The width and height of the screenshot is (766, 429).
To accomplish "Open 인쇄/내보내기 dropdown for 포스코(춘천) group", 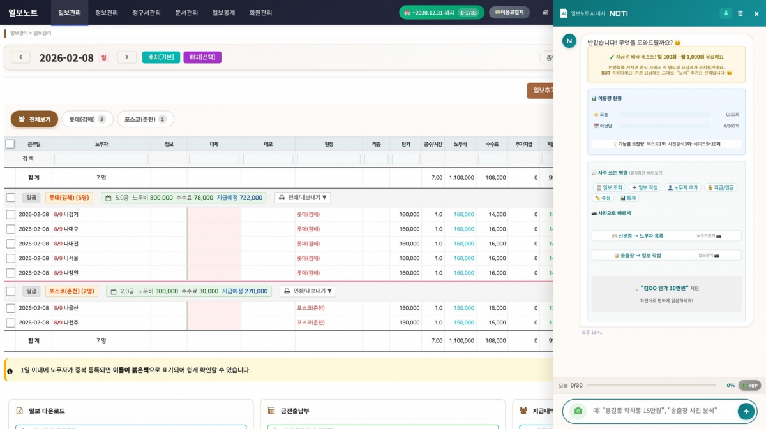I will click(307, 291).
